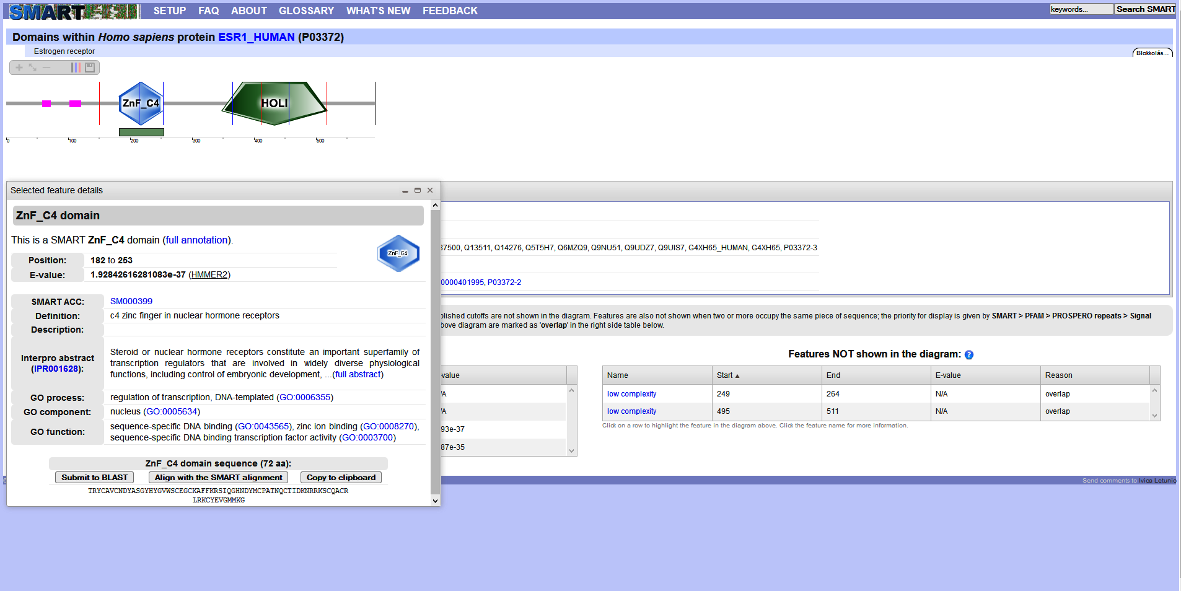
Task: Select the ZnF_C4 hexagon domain in diagram
Action: (141, 103)
